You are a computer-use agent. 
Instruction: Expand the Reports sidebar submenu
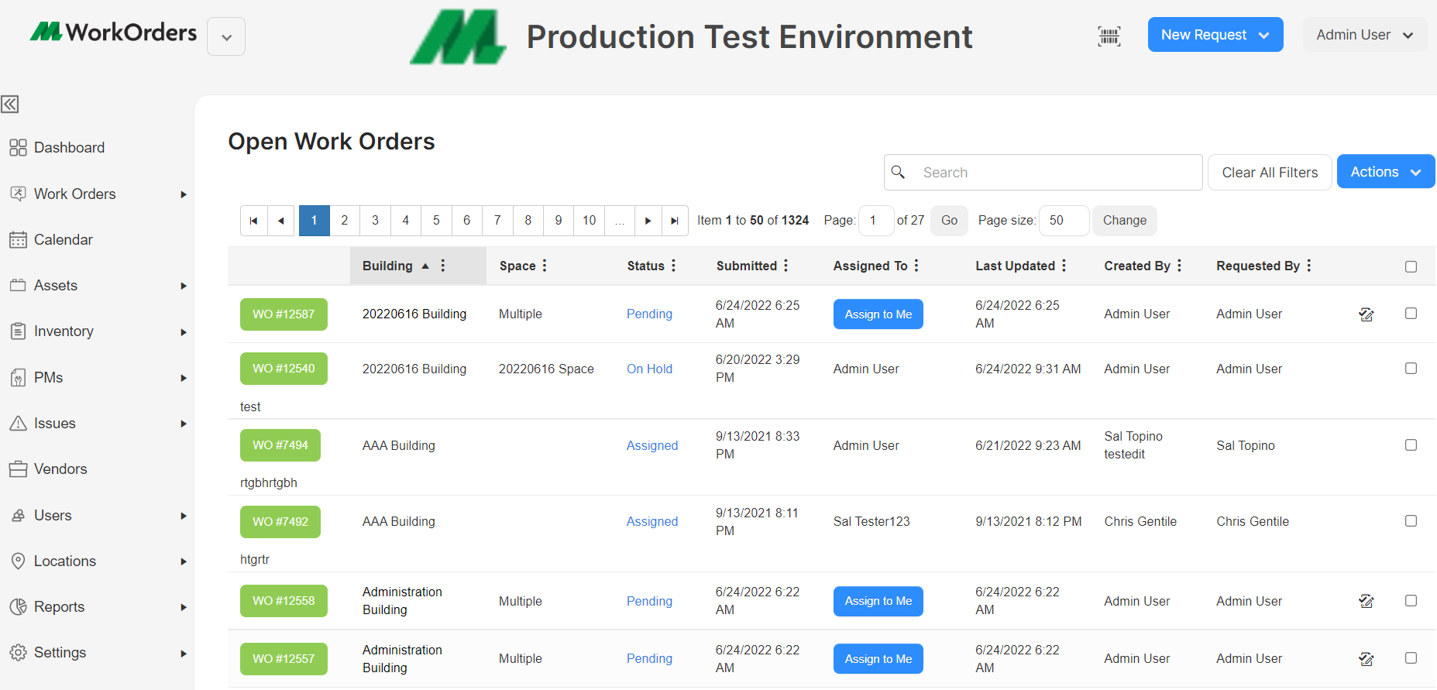point(184,607)
